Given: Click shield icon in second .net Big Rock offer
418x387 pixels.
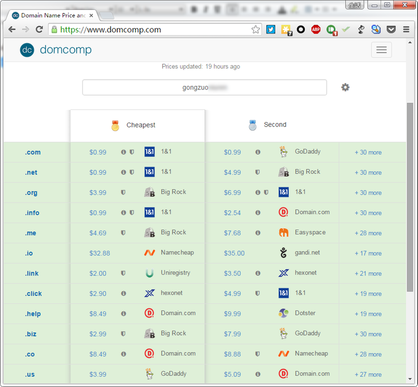Looking at the screenshot, I should (x=257, y=172).
